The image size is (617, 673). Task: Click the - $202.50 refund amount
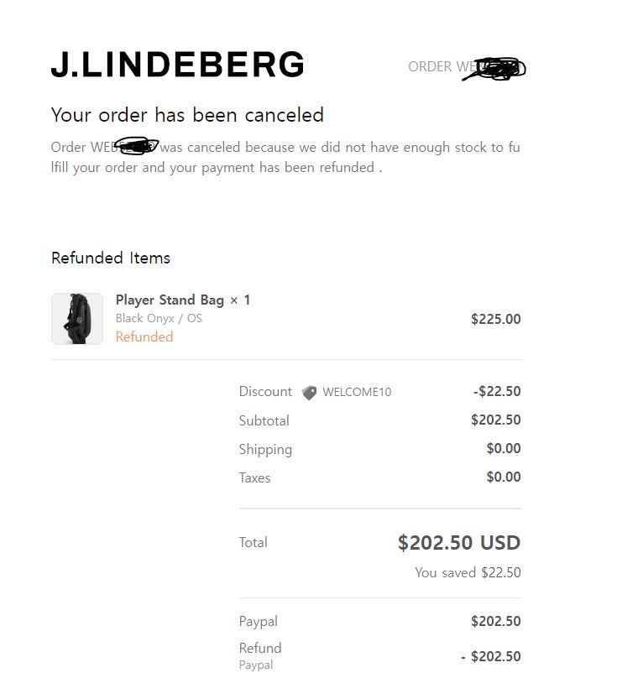[491, 656]
